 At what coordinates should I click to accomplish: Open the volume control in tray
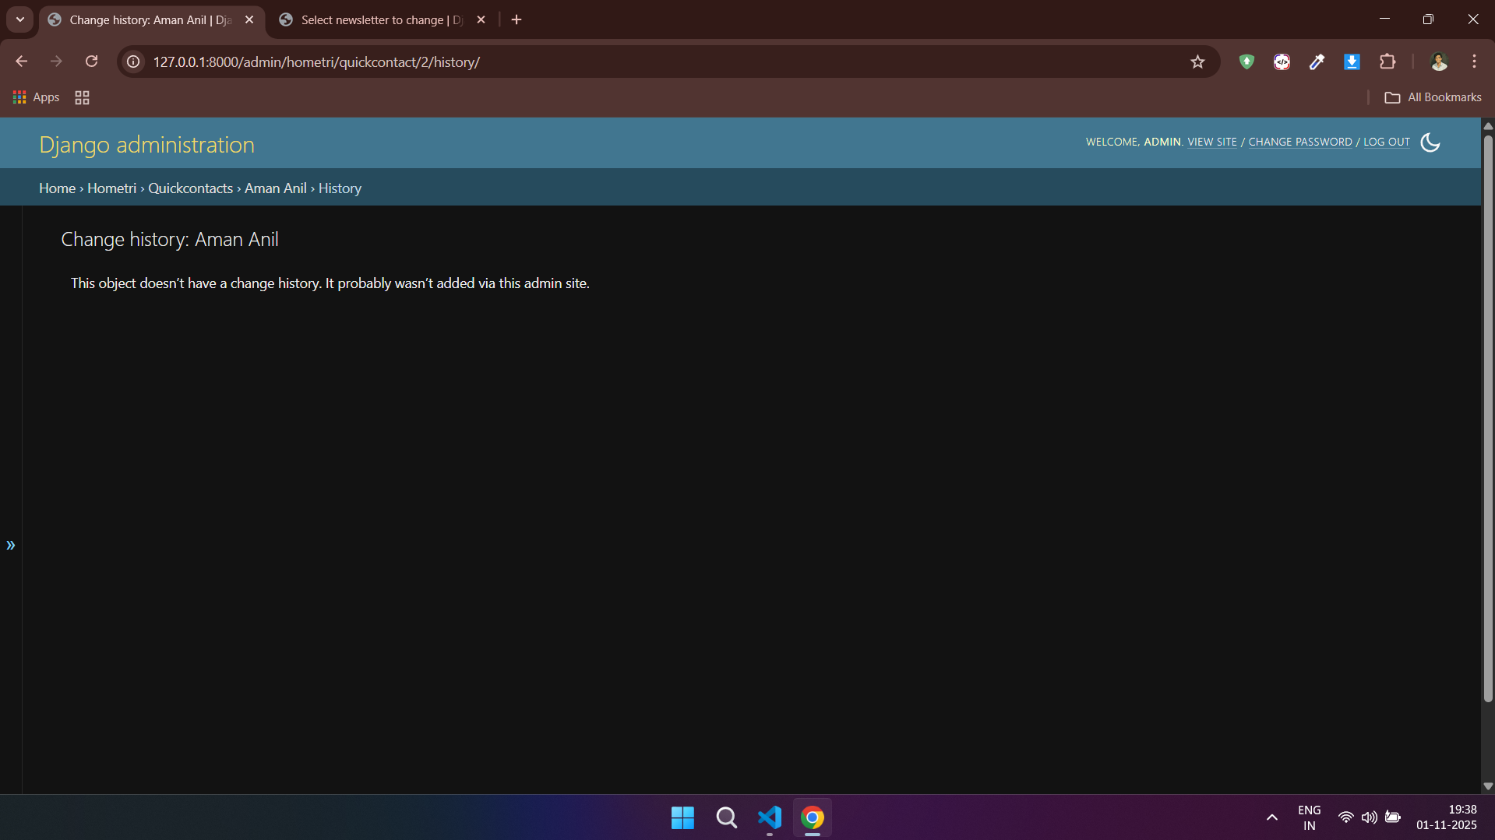click(x=1369, y=817)
